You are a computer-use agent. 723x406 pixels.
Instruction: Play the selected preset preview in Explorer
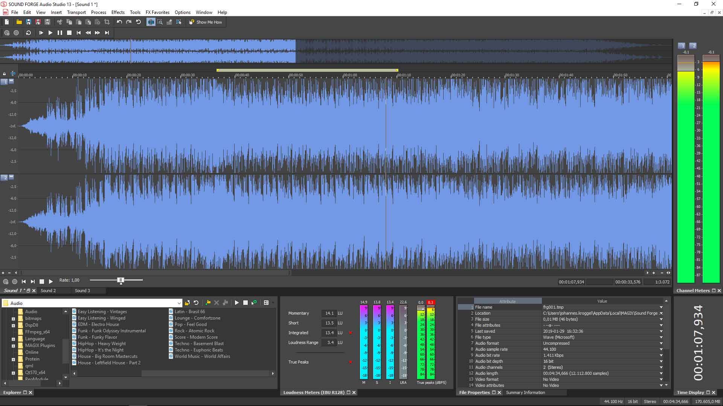237,303
